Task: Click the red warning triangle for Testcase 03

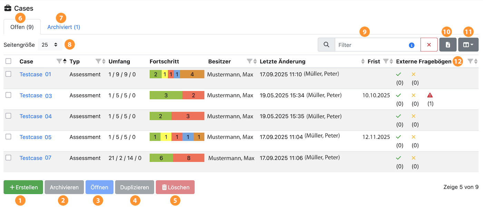Action: point(430,95)
